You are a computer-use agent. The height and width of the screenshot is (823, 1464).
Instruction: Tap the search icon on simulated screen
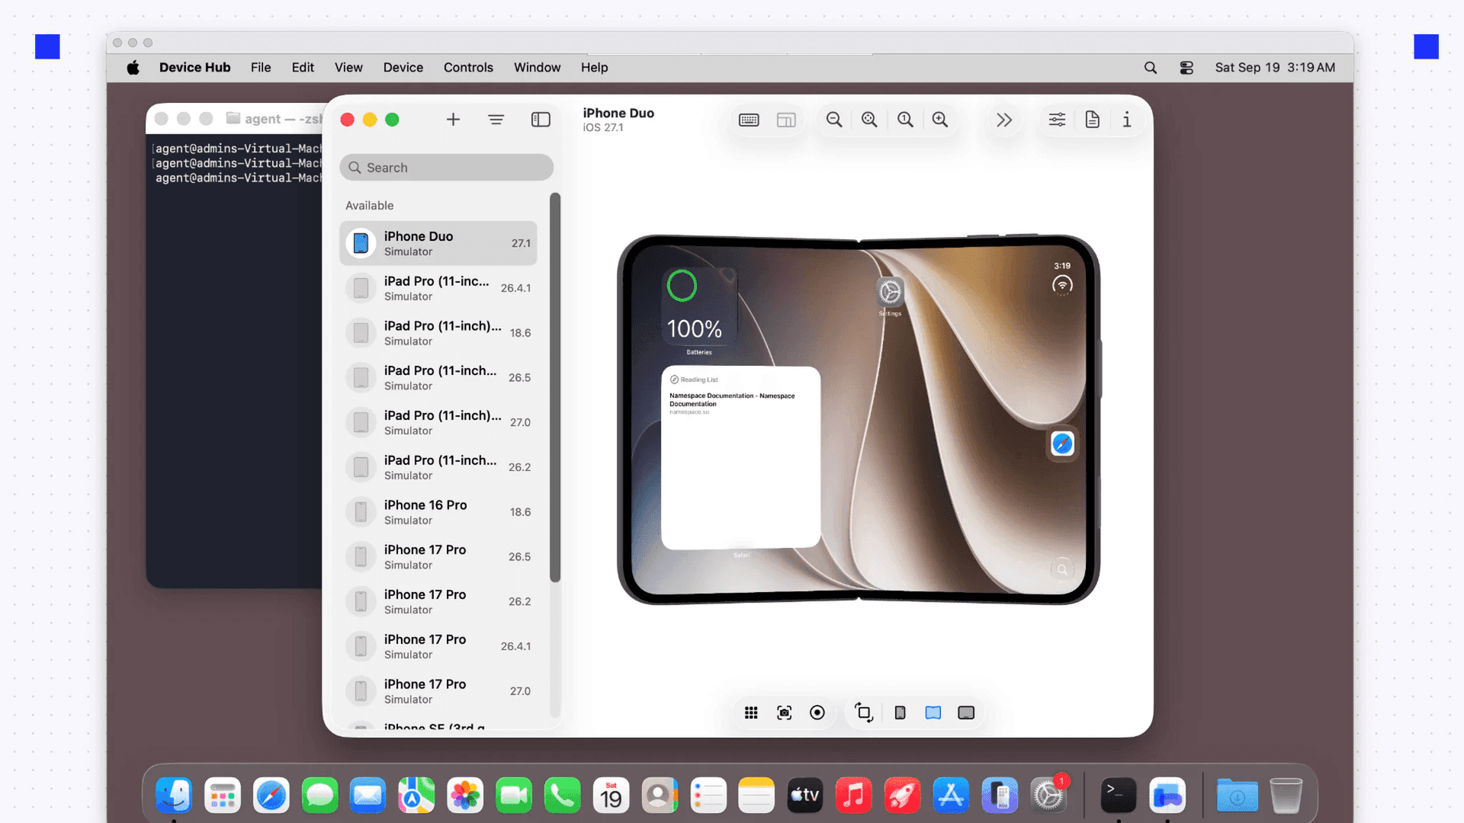[1062, 569]
